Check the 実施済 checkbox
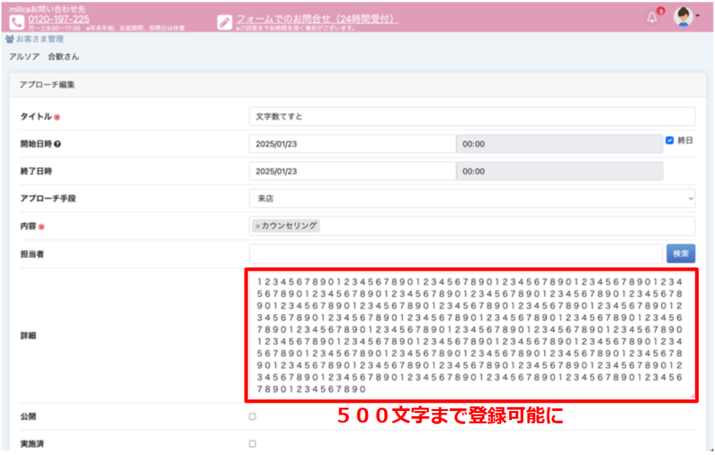The image size is (715, 455). (x=253, y=444)
